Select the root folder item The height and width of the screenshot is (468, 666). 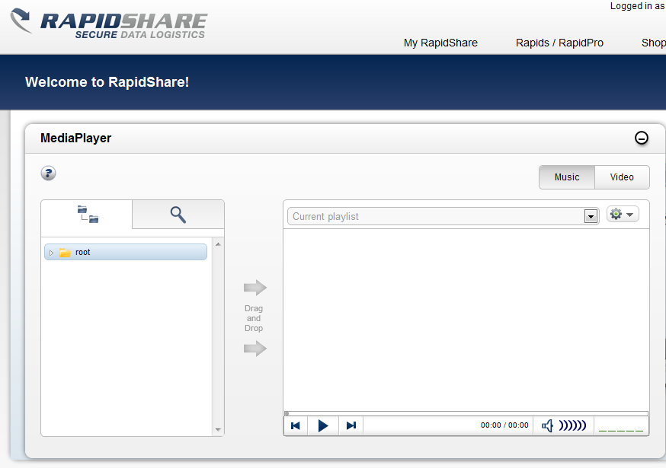tap(83, 252)
